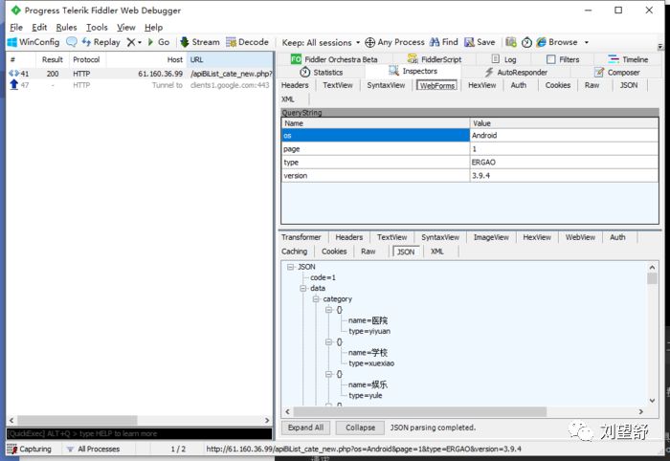Toggle Capturing in status bar

coord(29,450)
